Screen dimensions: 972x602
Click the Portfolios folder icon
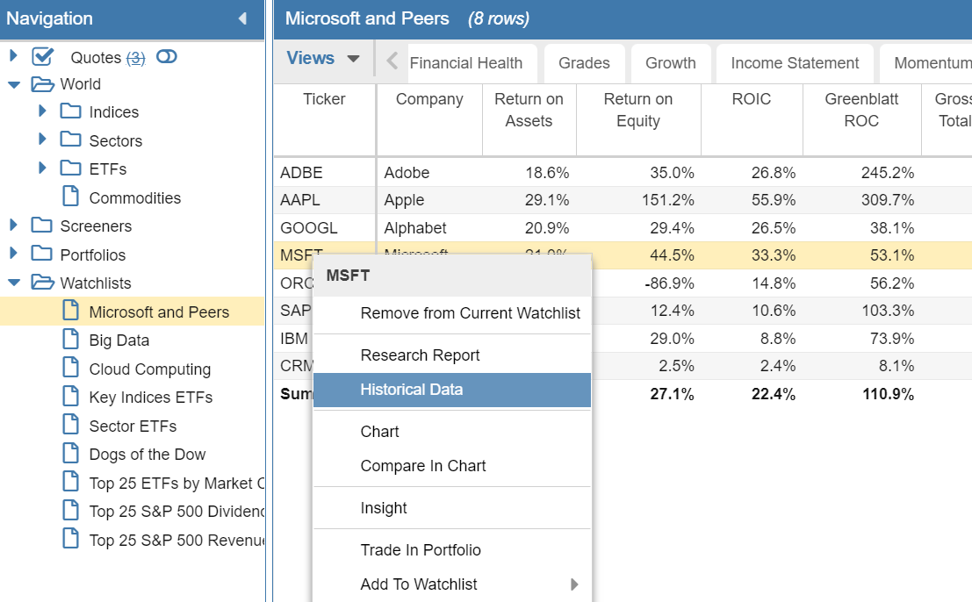41,254
